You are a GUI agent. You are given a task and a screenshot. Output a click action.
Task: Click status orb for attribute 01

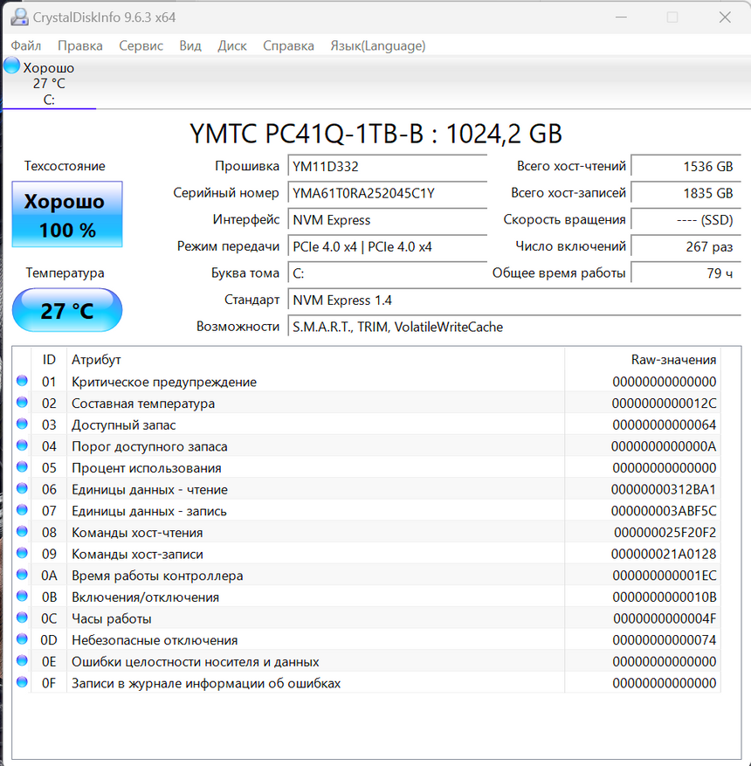click(x=22, y=381)
